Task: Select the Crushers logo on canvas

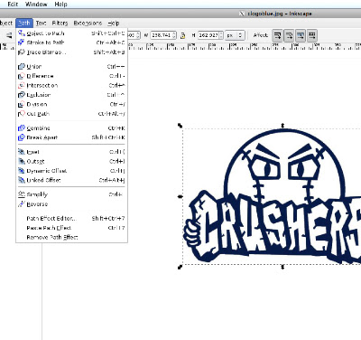Action: [x=273, y=196]
